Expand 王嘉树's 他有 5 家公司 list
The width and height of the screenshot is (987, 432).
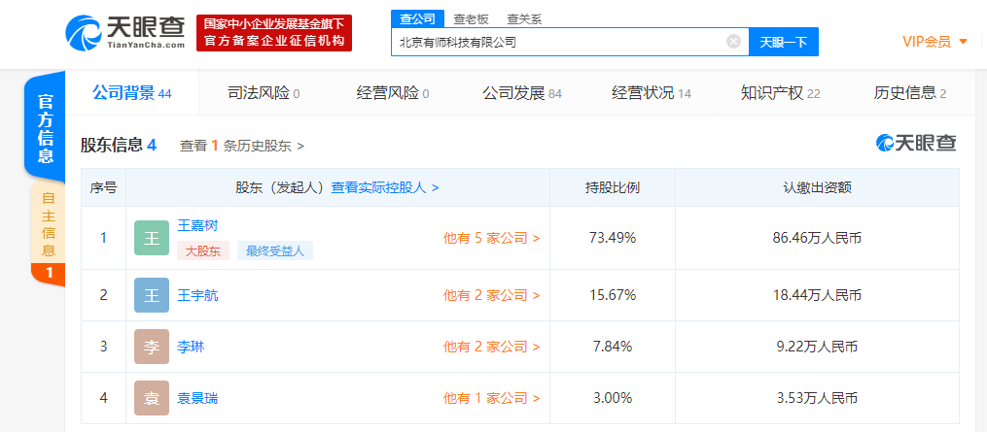[491, 238]
